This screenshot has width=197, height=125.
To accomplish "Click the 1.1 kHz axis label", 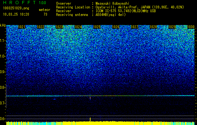I will point(3,41).
